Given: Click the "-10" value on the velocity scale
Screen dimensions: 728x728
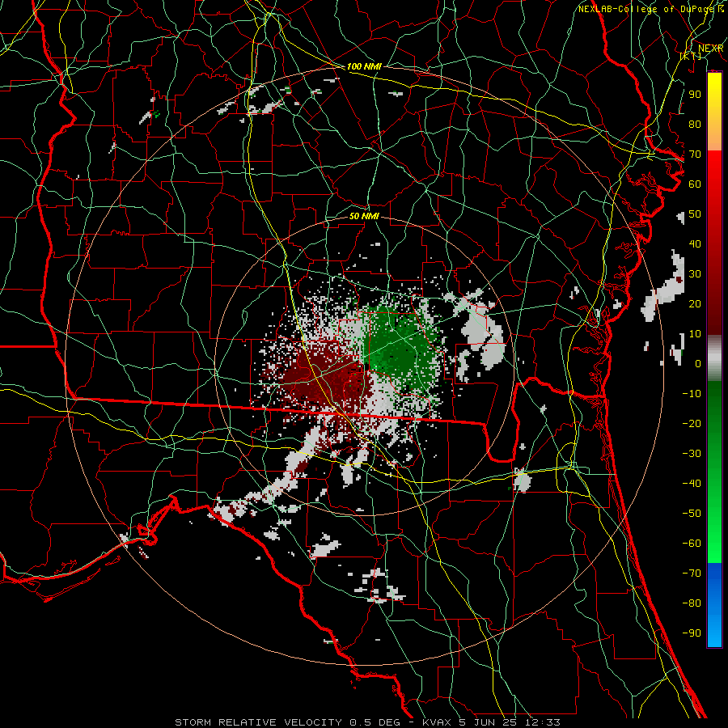Looking at the screenshot, I should [x=692, y=394].
